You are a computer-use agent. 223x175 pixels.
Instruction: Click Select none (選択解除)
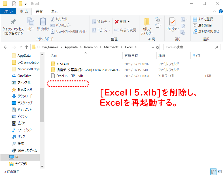pyautogui.click(x=202, y=25)
